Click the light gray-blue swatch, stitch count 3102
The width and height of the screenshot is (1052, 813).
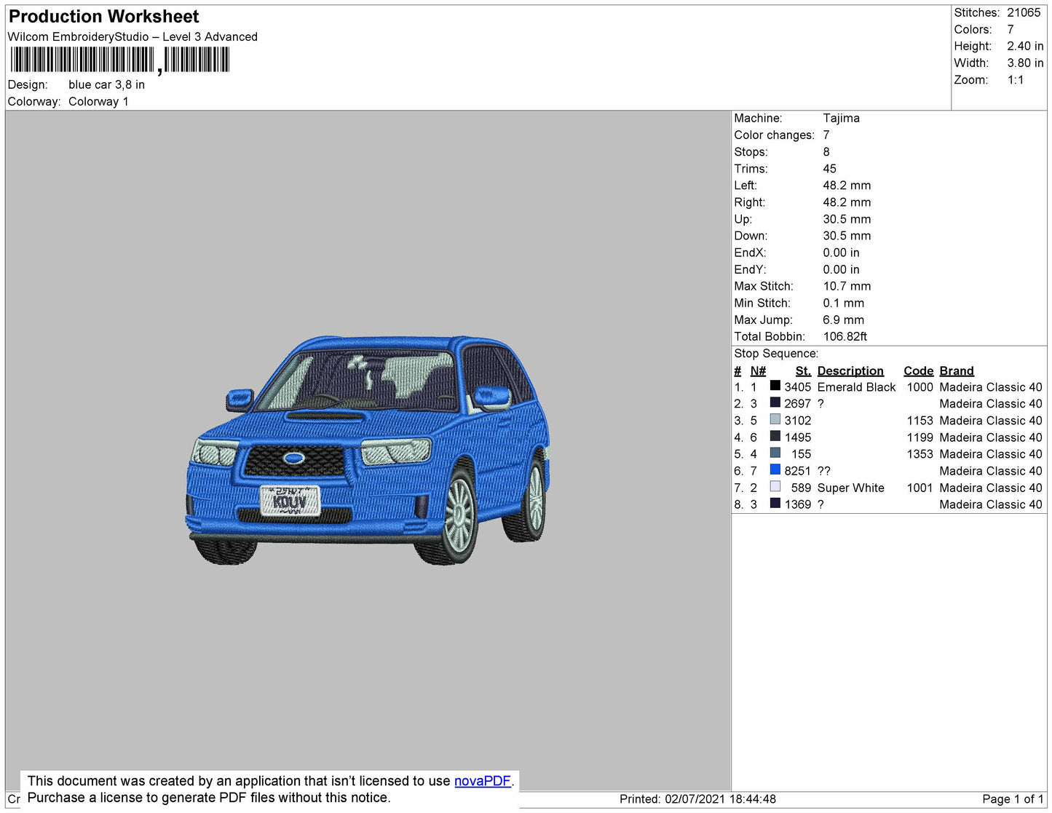click(775, 419)
